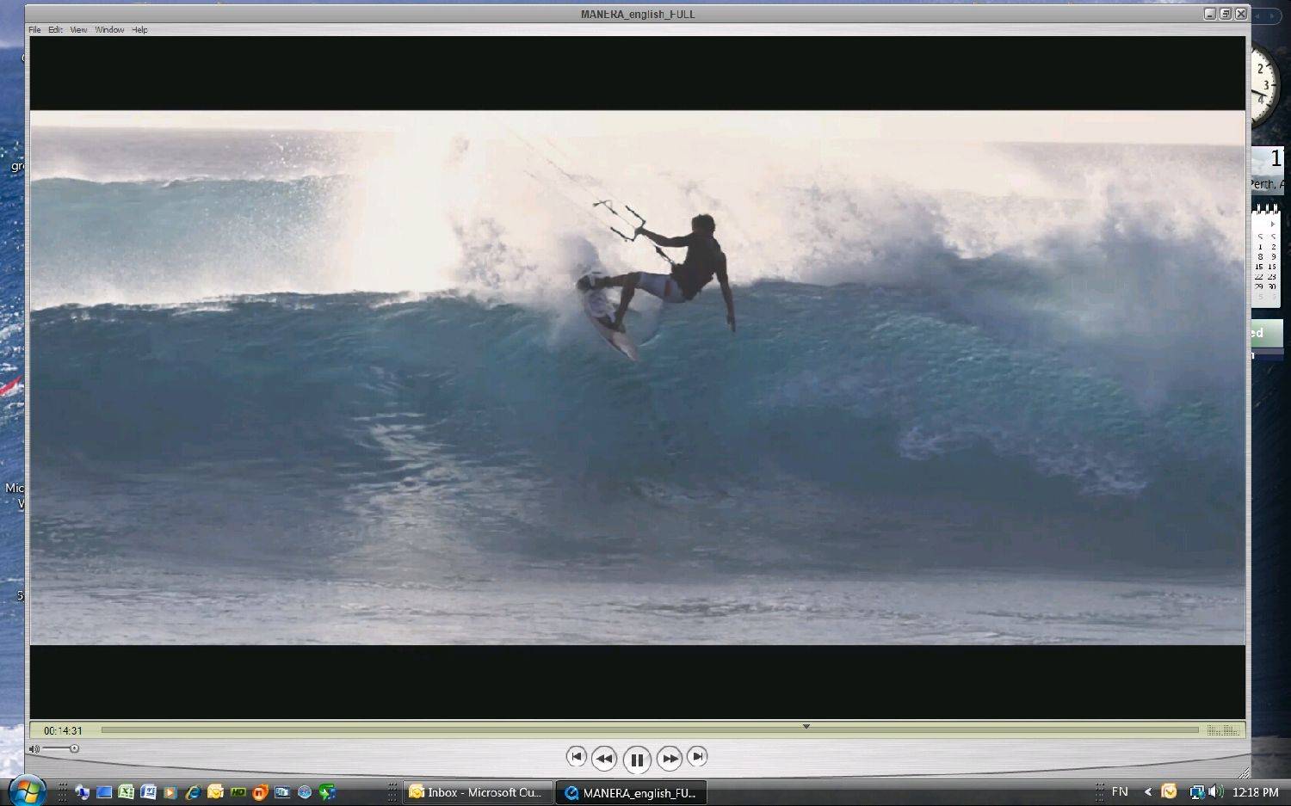The height and width of the screenshot is (806, 1291).
Task: Mute audio using the player speaker icon
Action: (34, 749)
